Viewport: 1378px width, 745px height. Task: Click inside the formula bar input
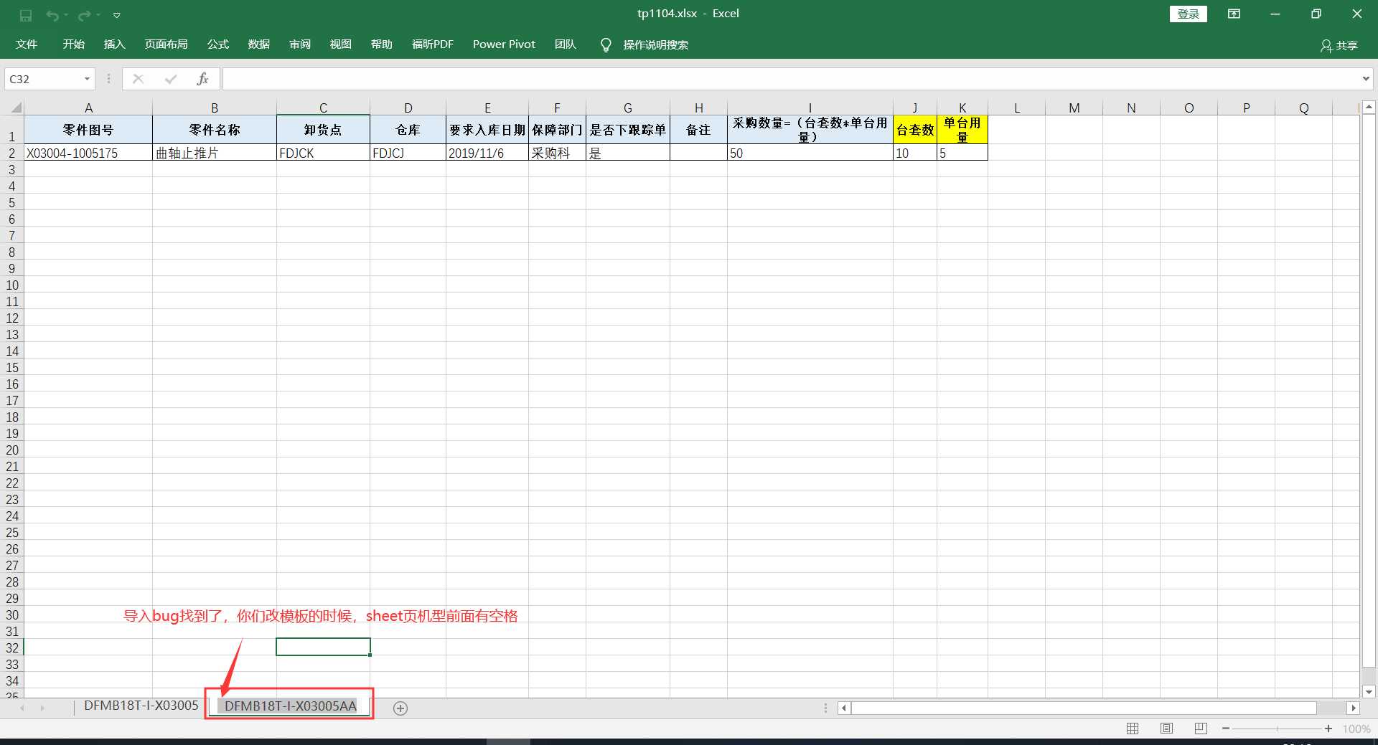click(x=789, y=79)
